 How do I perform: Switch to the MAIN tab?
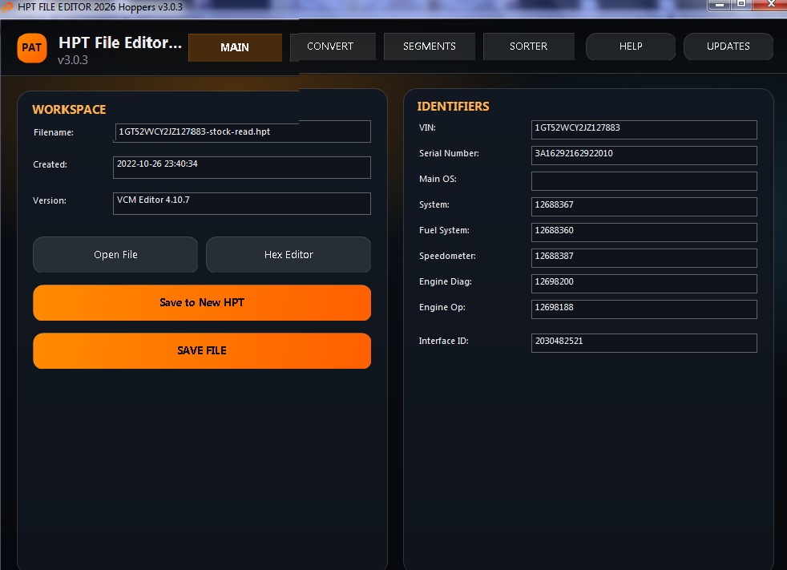pos(235,47)
